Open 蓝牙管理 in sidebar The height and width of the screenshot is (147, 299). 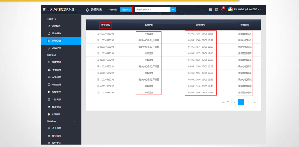tap(56, 114)
